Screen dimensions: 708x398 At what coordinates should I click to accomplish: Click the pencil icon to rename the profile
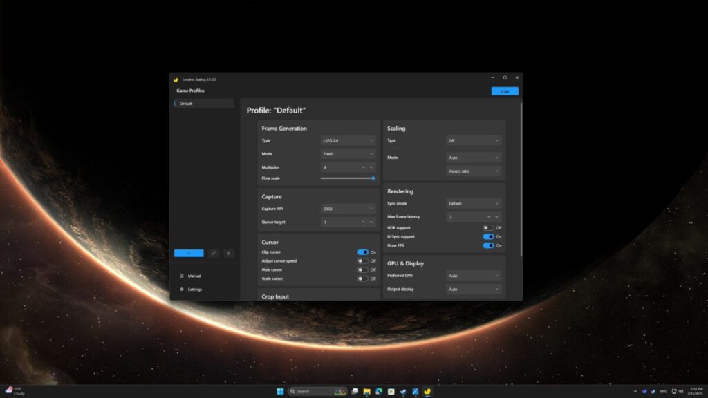click(x=214, y=253)
